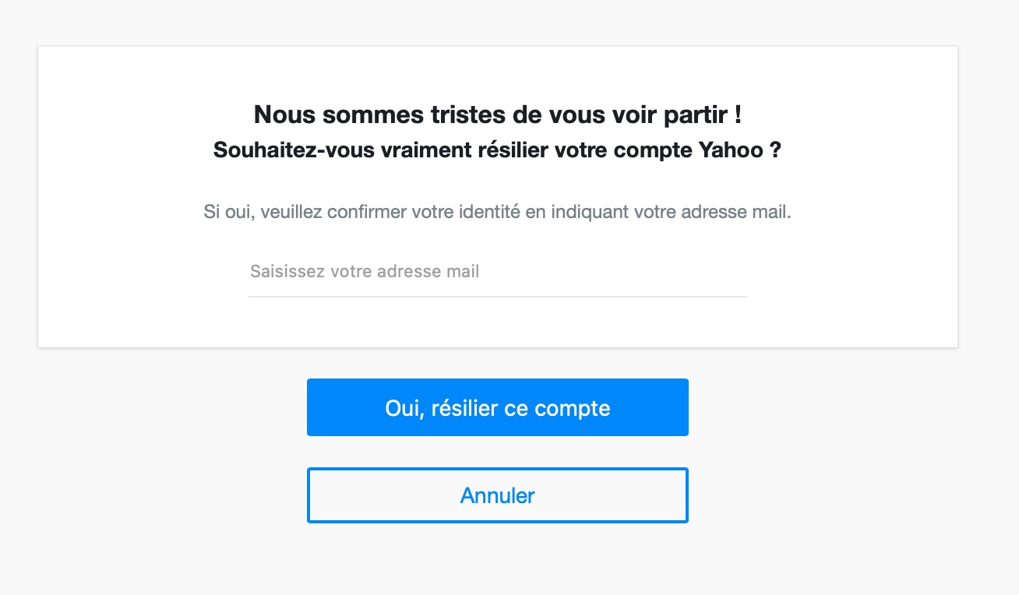Click the underline beneath the email field
The image size is (1019, 595).
498,296
